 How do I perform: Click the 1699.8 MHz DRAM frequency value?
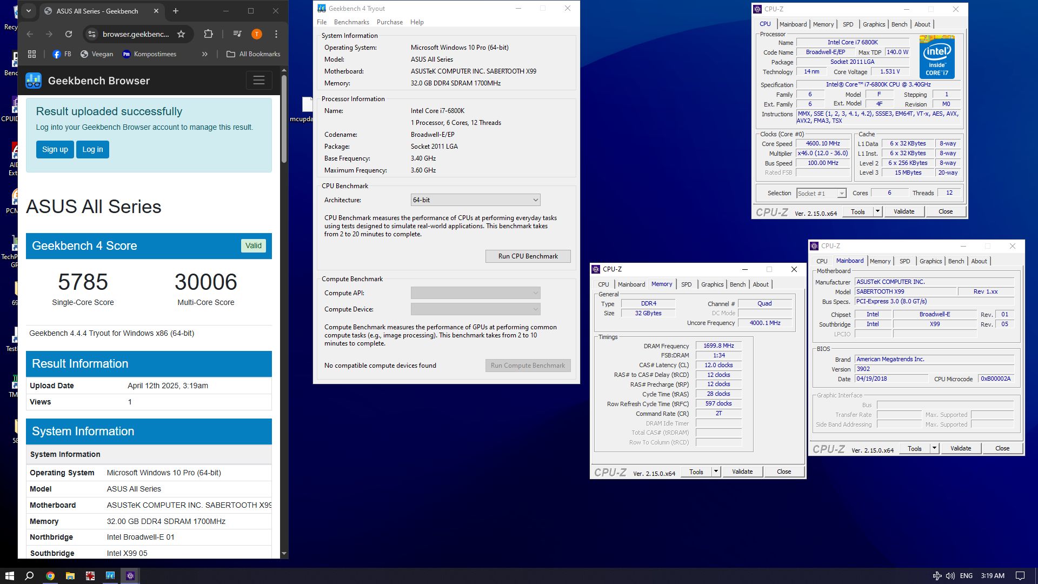tap(718, 346)
